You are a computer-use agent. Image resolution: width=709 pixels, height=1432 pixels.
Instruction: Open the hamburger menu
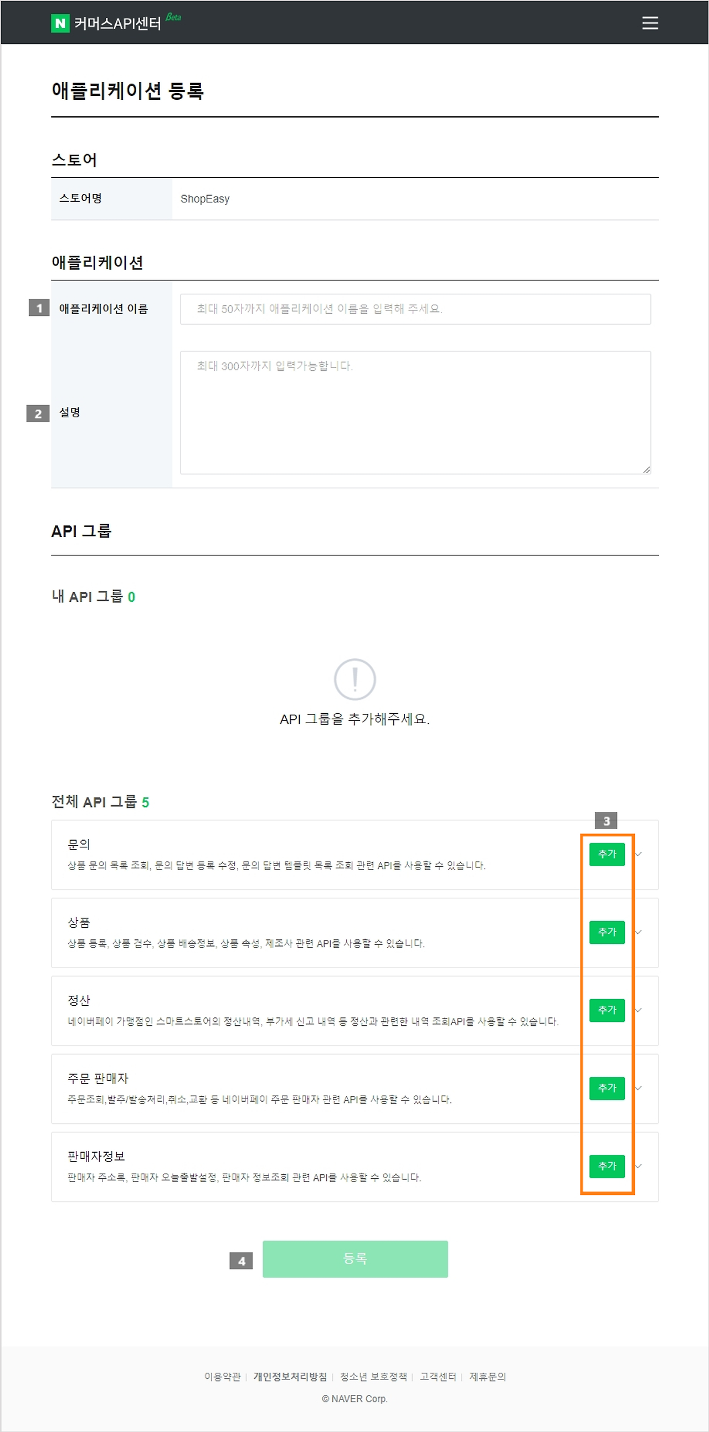649,23
